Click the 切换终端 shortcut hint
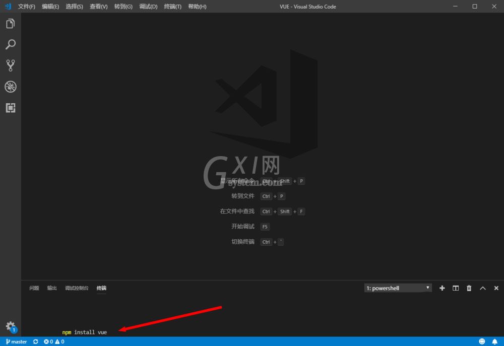The width and height of the screenshot is (504, 346). click(243, 242)
